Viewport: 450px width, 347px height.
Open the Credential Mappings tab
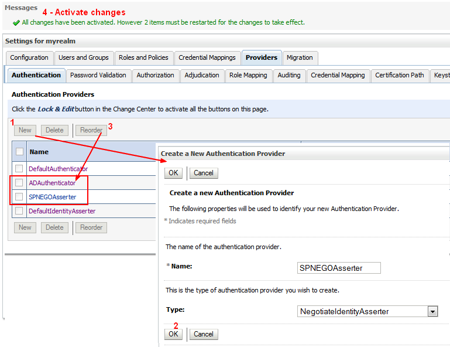207,57
